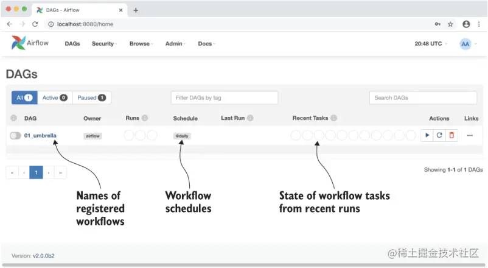View site information icon in address bar
Image resolution: width=488 pixels, height=268 pixels.
click(x=51, y=24)
